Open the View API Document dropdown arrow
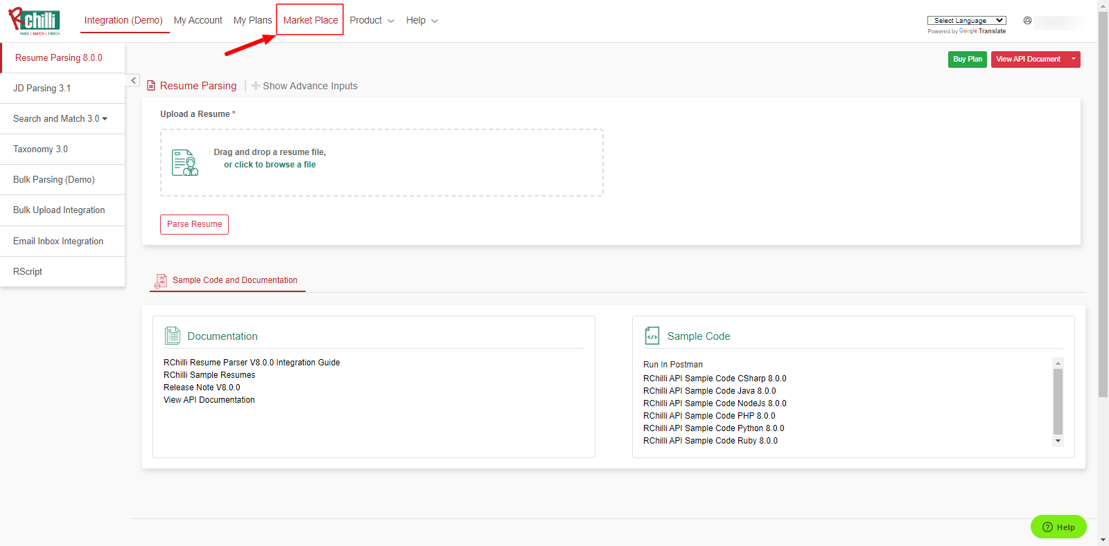The width and height of the screenshot is (1109, 546). 1073,59
